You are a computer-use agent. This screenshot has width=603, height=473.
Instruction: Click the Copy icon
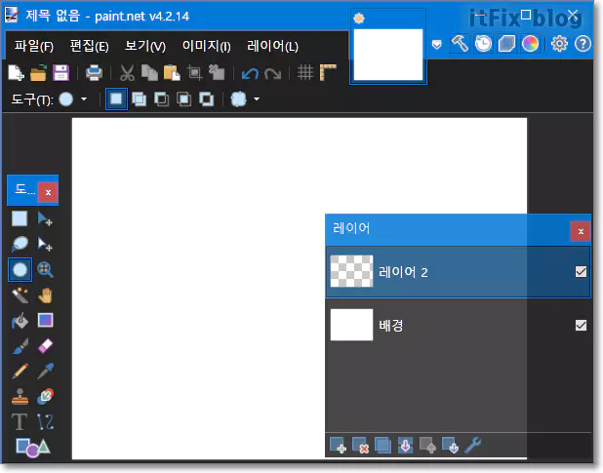coord(149,72)
